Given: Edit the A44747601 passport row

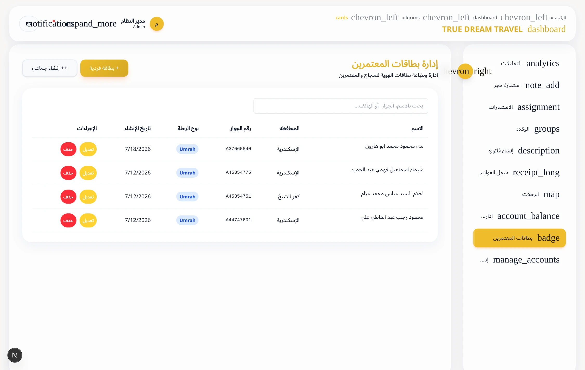Looking at the screenshot, I should click(x=88, y=220).
